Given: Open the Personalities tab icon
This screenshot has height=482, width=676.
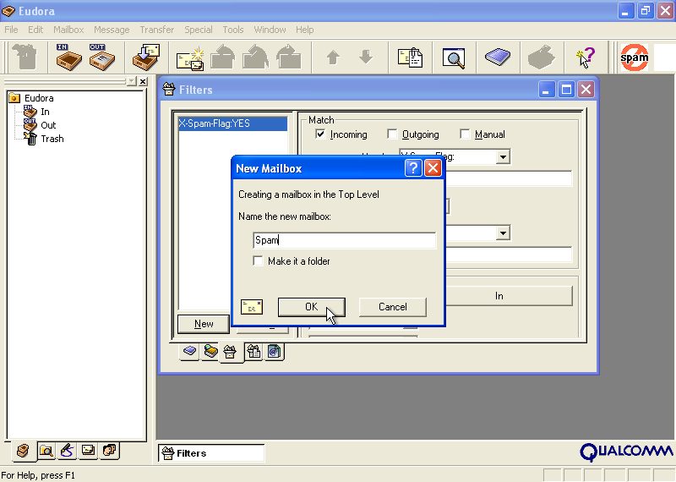Looking at the screenshot, I should 110,451.
